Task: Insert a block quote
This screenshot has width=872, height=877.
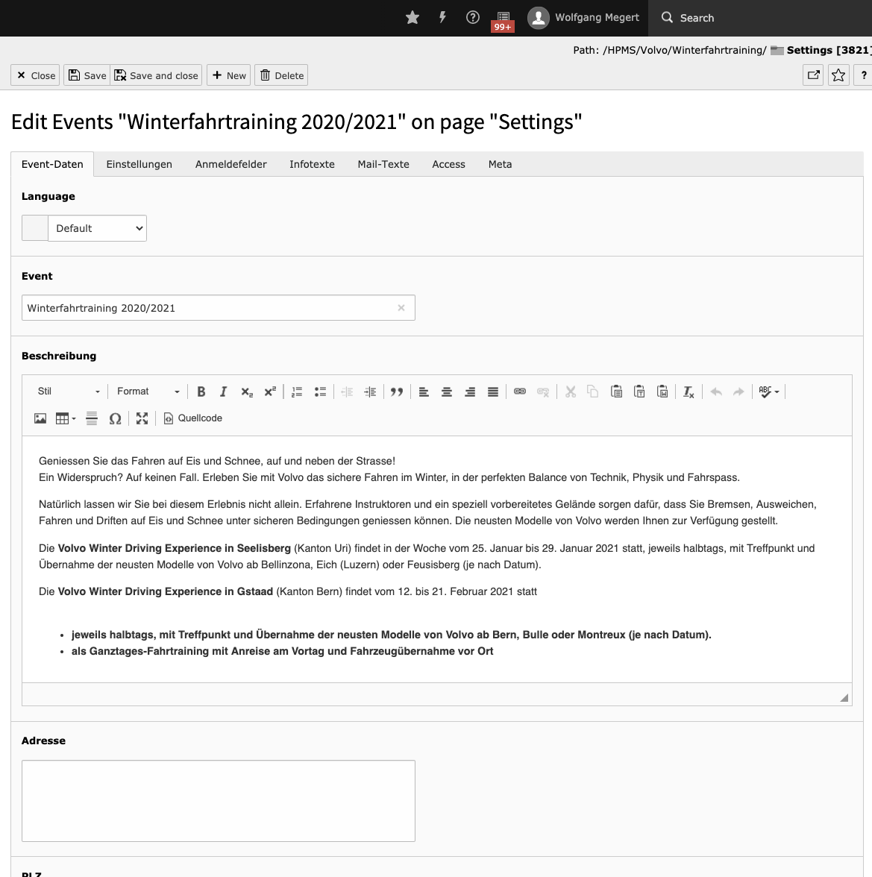Action: pos(397,392)
